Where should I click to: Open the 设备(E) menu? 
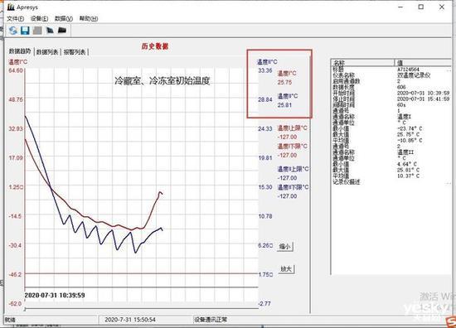[39, 18]
